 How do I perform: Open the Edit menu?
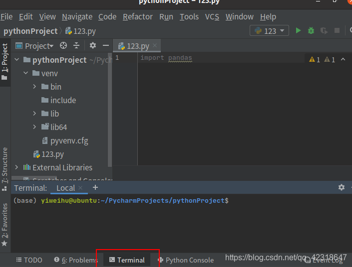click(26, 17)
